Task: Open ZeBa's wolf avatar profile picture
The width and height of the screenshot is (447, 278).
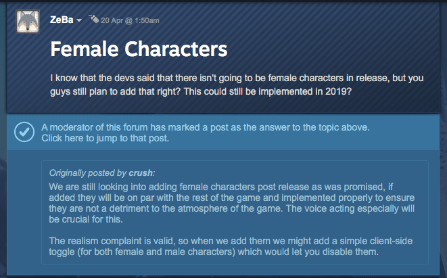Action: click(x=28, y=22)
